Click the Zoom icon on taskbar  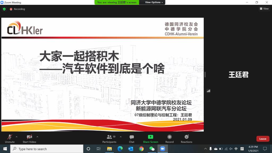[163, 149]
